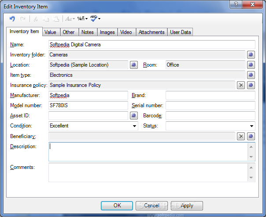This screenshot has width=266, height=217.
Task: Click the Description scrollbar up arrow
Action: [x=251, y=147]
